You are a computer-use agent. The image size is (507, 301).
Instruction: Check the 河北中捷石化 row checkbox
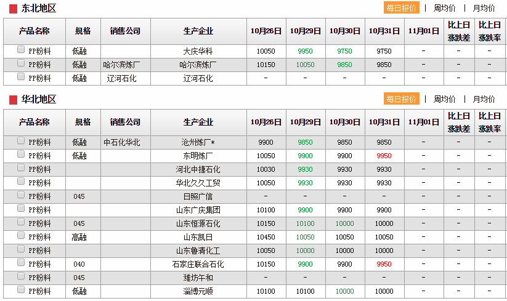(x=21, y=167)
